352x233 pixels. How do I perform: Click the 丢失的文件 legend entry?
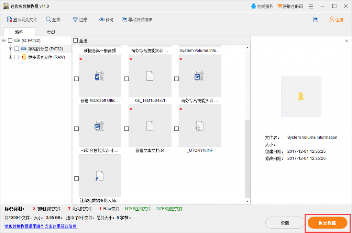point(80,209)
